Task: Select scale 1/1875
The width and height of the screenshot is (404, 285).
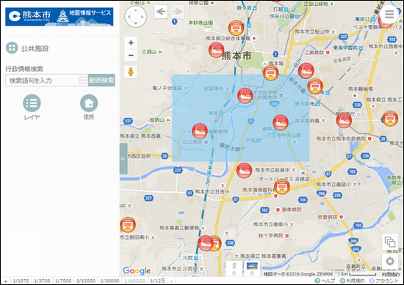Action: point(21,281)
